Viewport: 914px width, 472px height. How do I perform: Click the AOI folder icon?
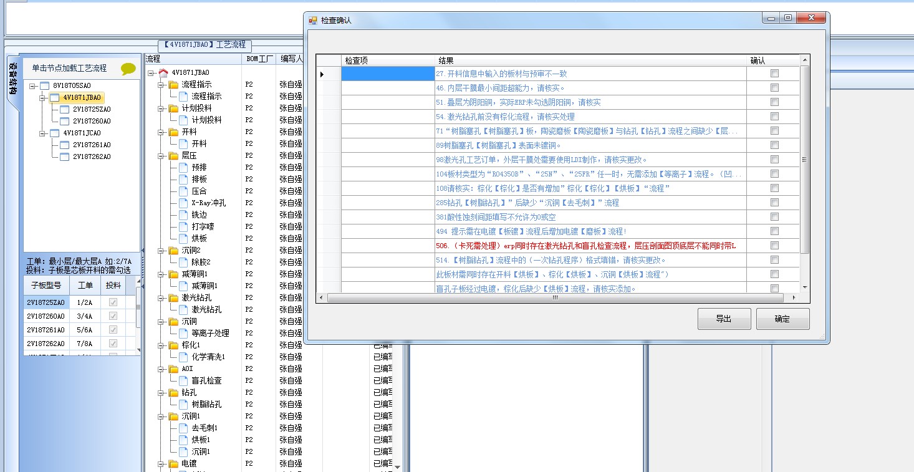click(173, 368)
